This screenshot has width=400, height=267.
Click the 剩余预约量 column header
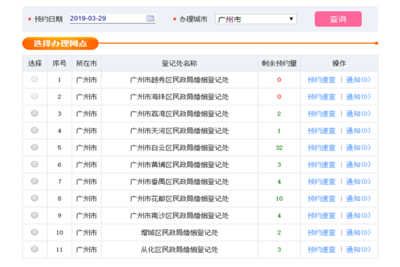(279, 63)
